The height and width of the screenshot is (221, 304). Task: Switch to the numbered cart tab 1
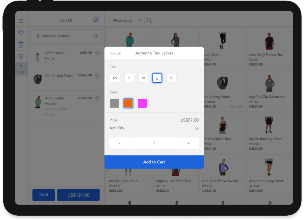click(x=21, y=69)
